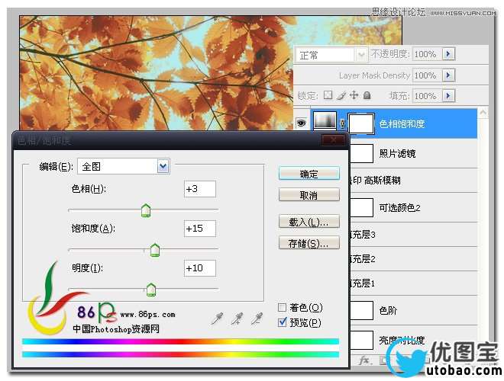Toggle lock all padlock icon
The image size is (504, 381).
click(x=367, y=95)
